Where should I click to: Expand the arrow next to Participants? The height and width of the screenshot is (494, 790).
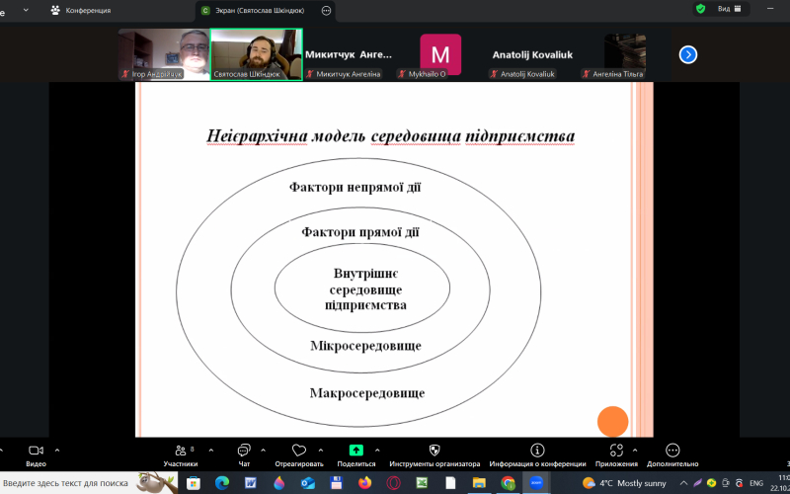coord(203,449)
